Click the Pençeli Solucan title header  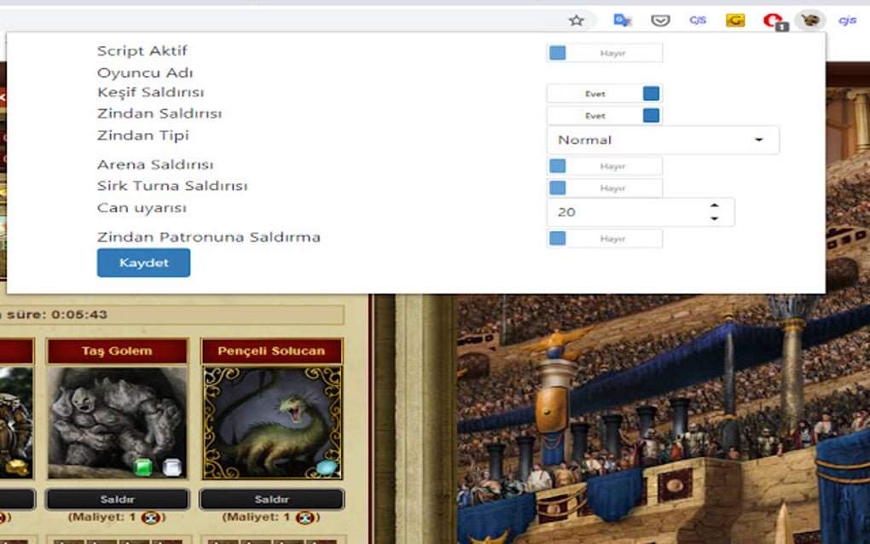(271, 351)
